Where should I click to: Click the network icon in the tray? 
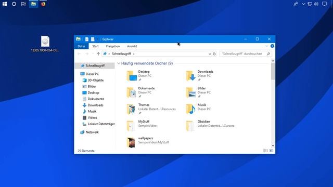(x=310, y=4)
